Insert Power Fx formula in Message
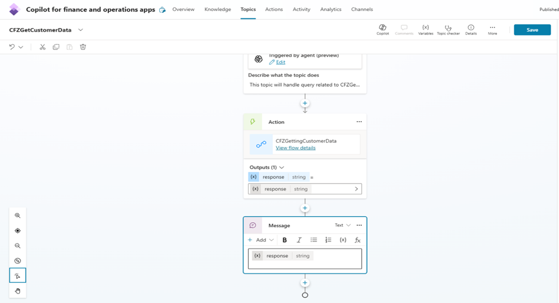 tap(358, 240)
